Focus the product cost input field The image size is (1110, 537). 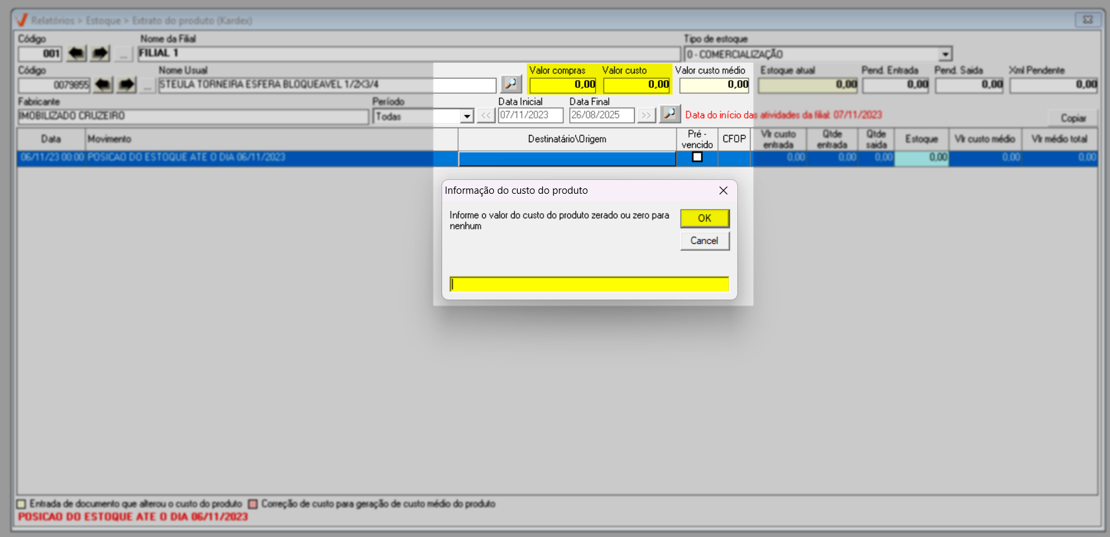click(x=589, y=284)
